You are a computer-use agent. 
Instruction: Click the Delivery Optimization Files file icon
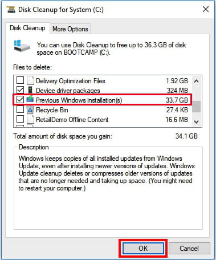click(x=30, y=80)
